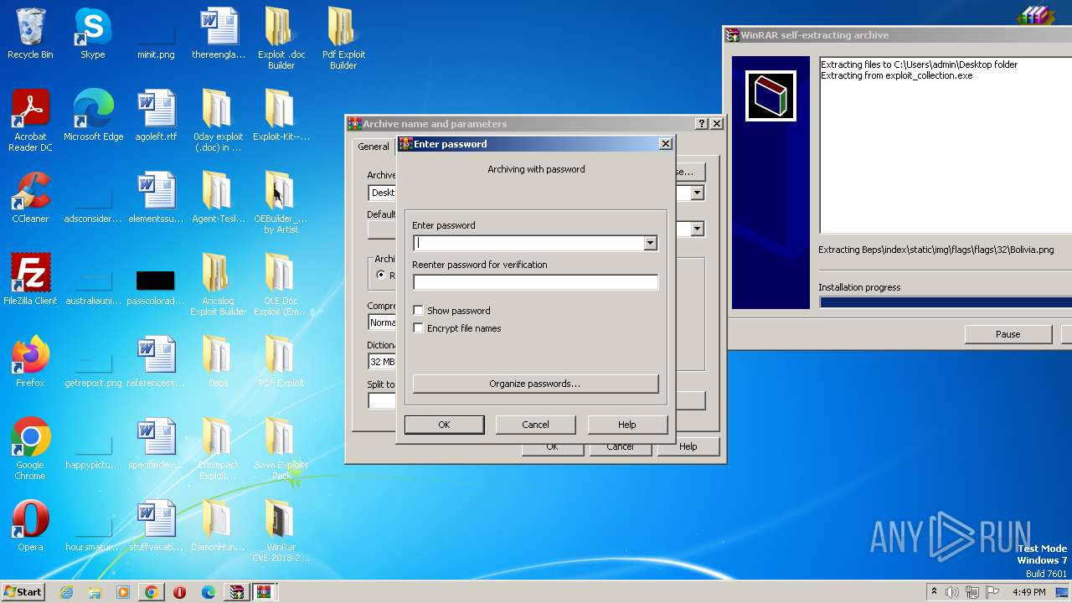Select the 0day exploit (.doc) folder
The width and height of the screenshot is (1072, 603).
point(218,121)
